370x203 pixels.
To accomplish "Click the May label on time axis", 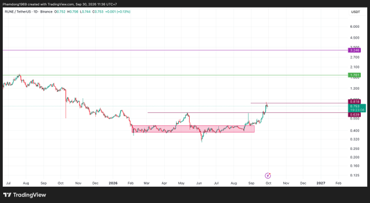I will 181,183.
